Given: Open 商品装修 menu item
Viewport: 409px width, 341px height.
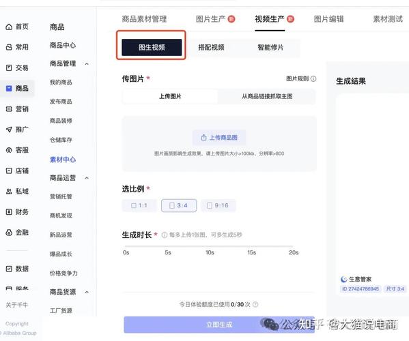Looking at the screenshot, I should (61, 121).
